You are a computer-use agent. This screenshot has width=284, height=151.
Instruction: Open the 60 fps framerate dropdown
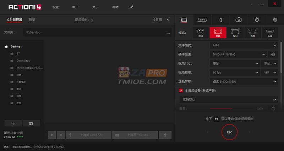pyautogui.click(x=235, y=72)
